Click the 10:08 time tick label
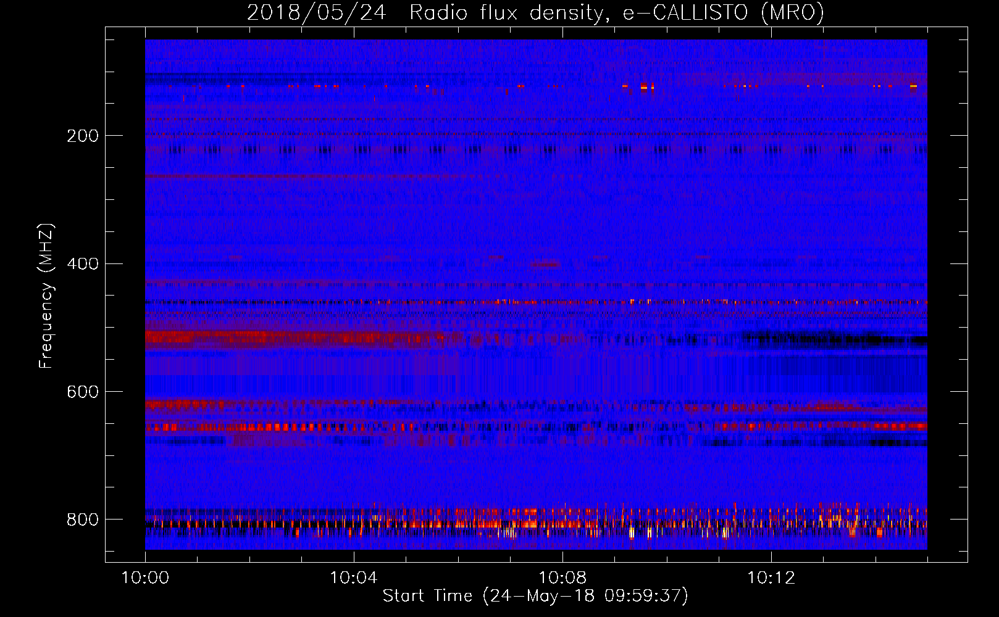999x617 pixels. [562, 578]
